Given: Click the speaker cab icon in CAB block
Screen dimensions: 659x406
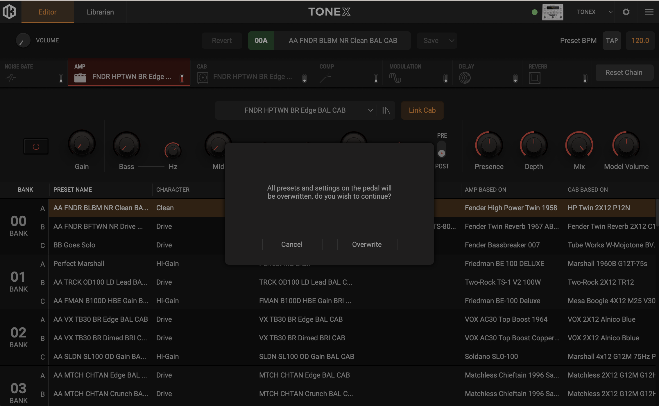Looking at the screenshot, I should [x=203, y=78].
